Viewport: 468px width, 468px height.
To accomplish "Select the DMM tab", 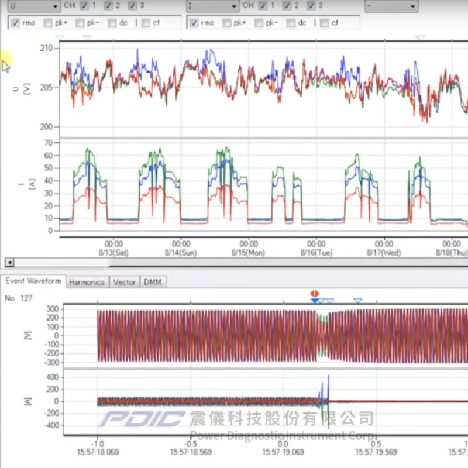I will tap(153, 282).
